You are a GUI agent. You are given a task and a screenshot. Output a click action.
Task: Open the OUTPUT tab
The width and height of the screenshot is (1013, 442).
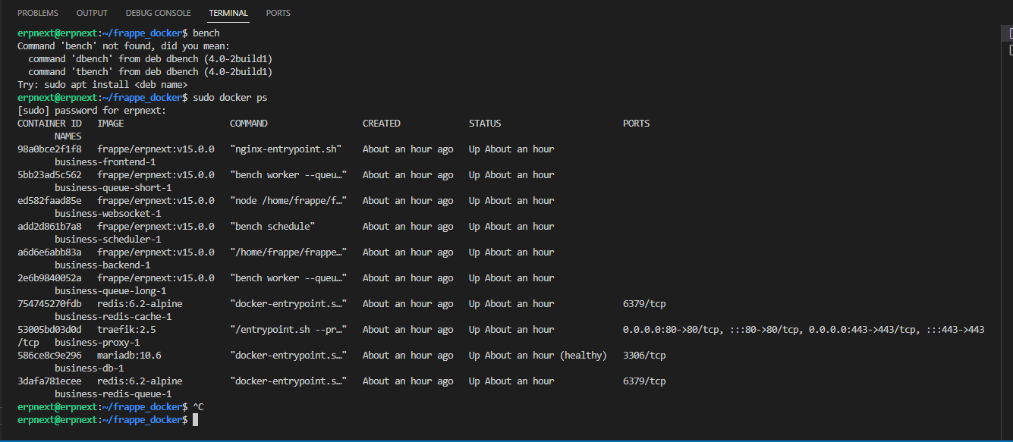[92, 13]
